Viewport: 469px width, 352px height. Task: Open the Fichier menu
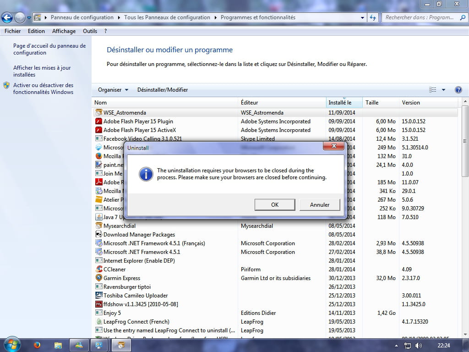[12, 31]
